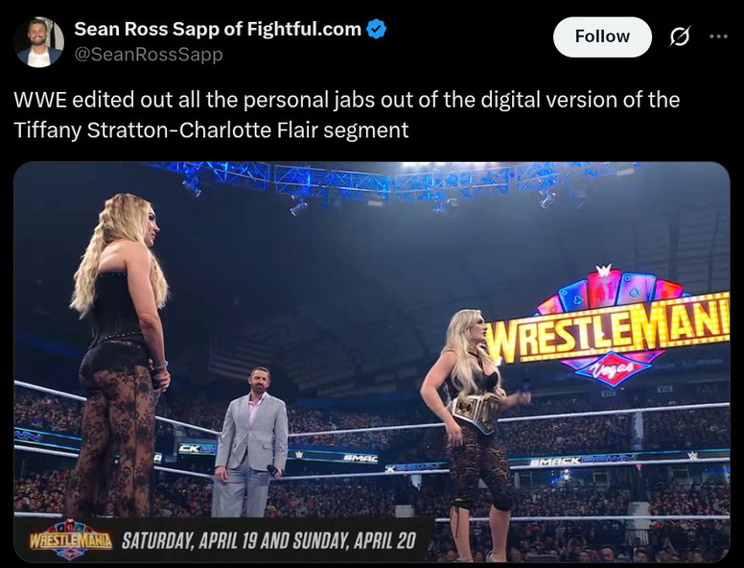
Task: Click the Tiffany Stratton-Charlotte Flair line of text
Action: click(211, 130)
